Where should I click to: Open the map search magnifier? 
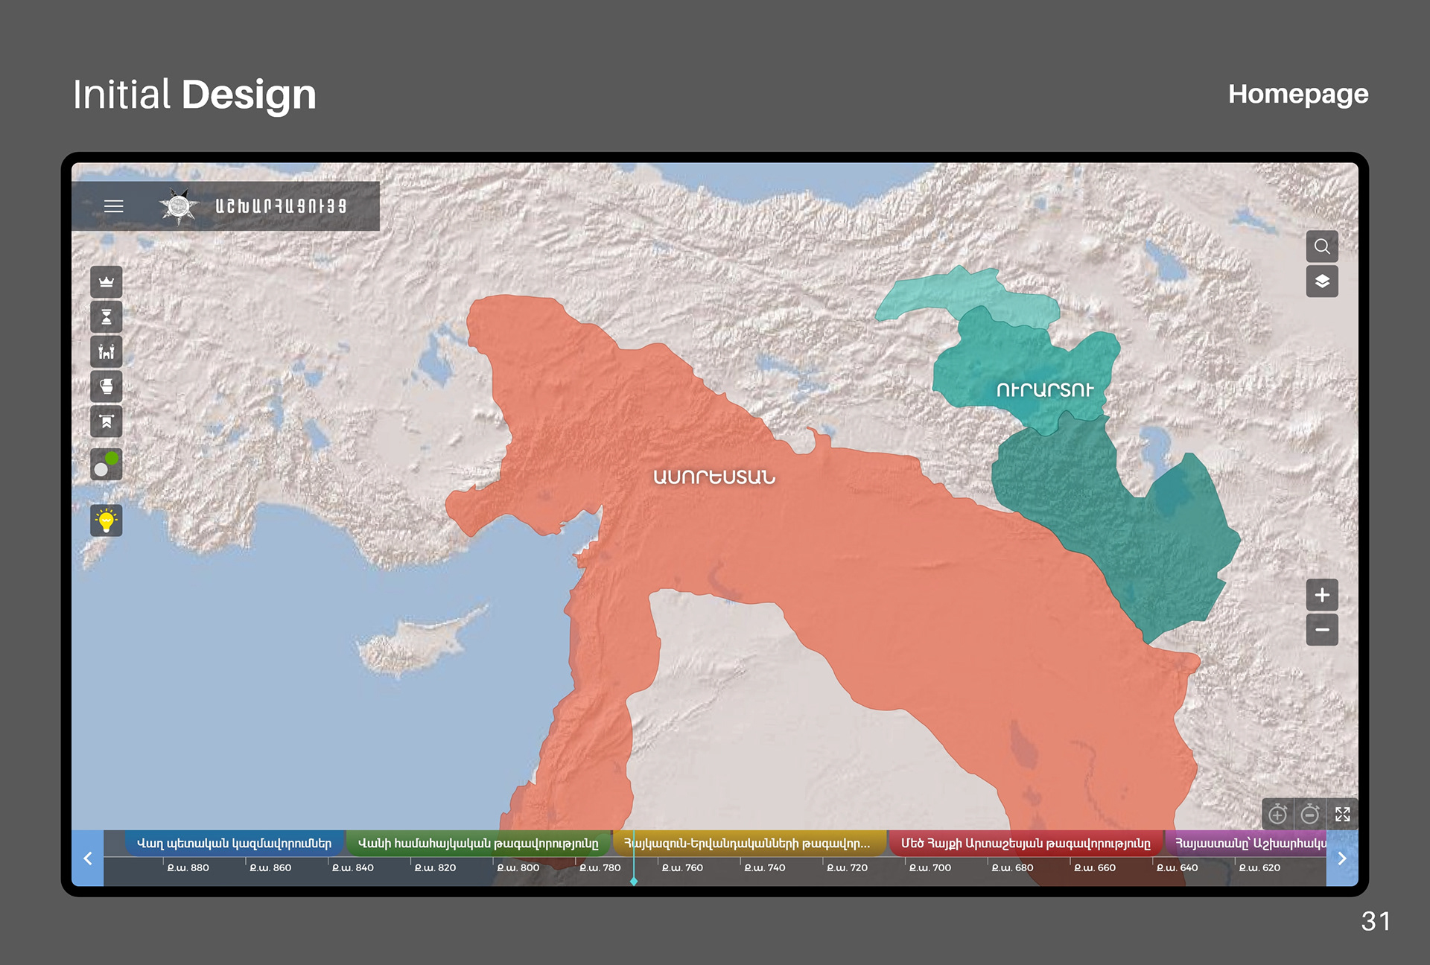coord(1322,246)
